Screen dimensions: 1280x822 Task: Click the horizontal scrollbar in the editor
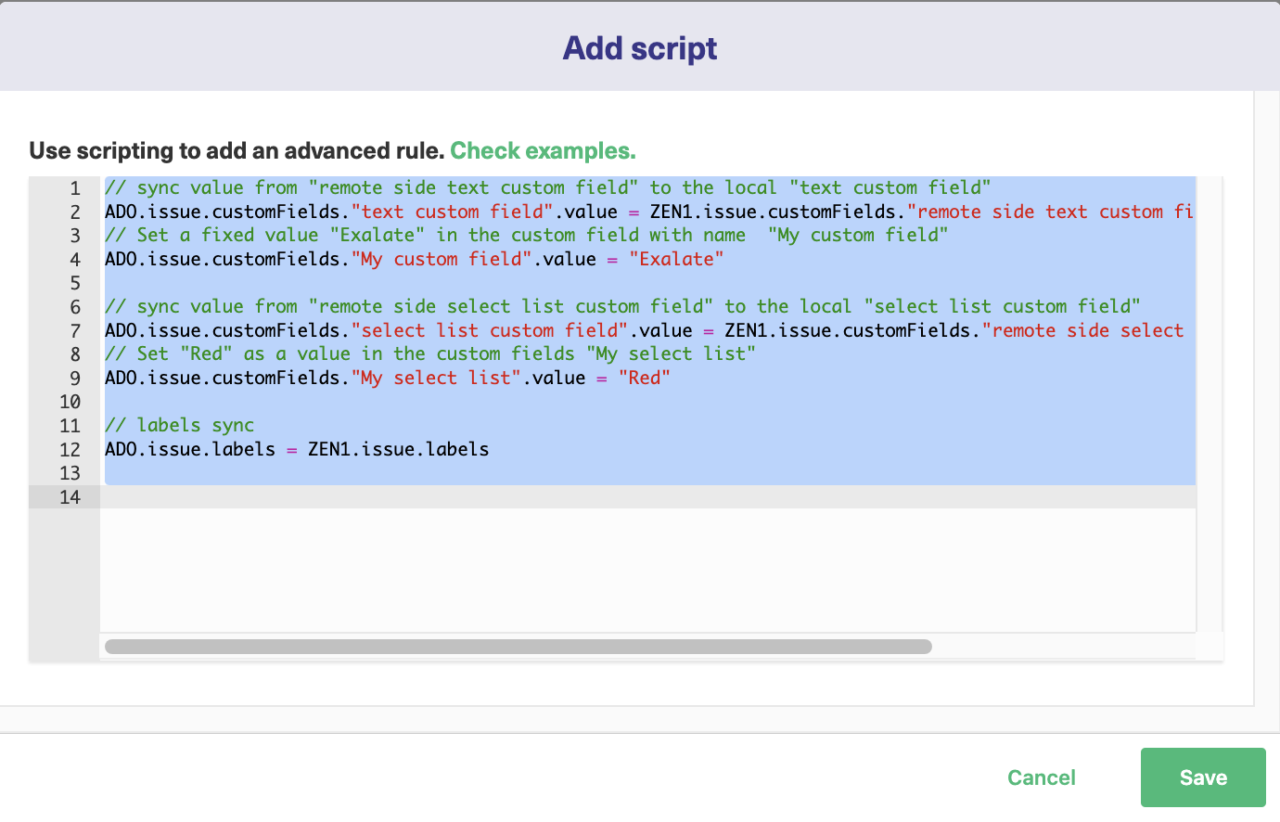[x=518, y=647]
